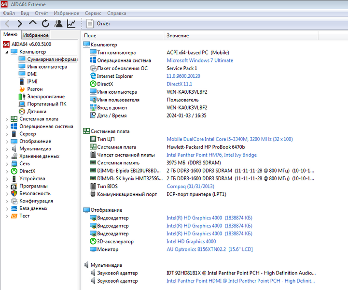
Task: Click the Тип ЦП processor icon
Action: (x=93, y=139)
